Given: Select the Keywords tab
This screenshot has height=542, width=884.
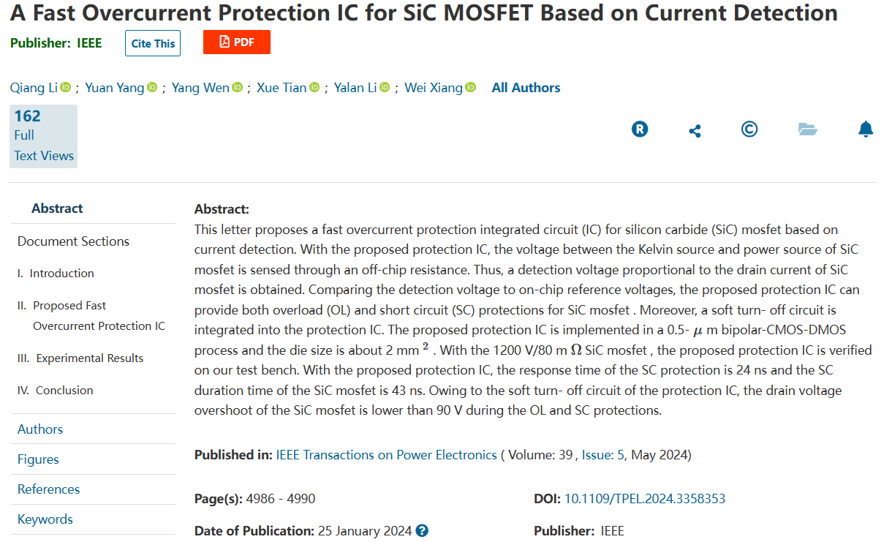Looking at the screenshot, I should coord(45,519).
